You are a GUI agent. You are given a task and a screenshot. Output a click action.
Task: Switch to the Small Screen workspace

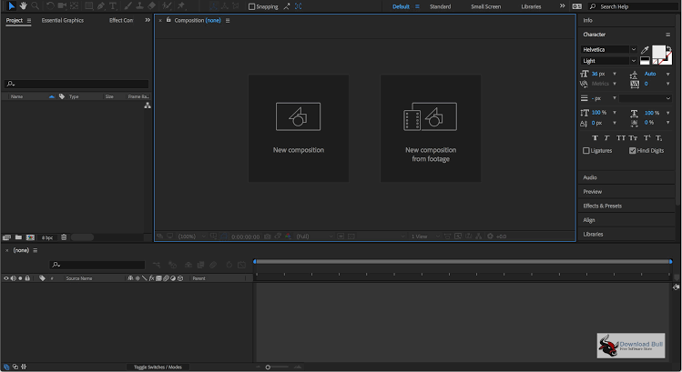point(486,6)
